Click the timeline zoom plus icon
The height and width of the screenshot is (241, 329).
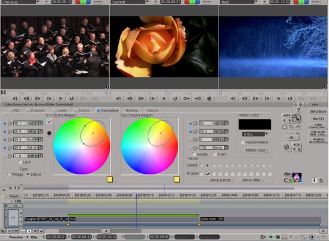[10, 188]
